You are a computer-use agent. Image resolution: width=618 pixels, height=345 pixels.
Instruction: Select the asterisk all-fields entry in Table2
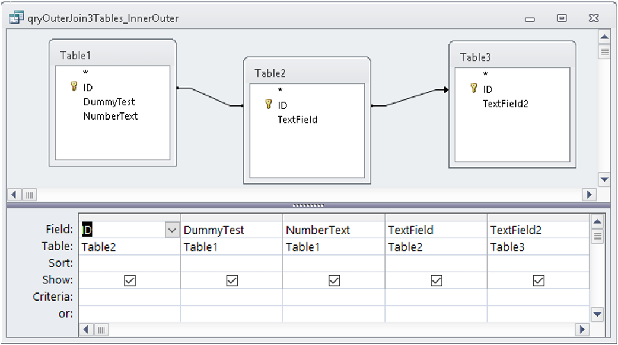click(280, 91)
